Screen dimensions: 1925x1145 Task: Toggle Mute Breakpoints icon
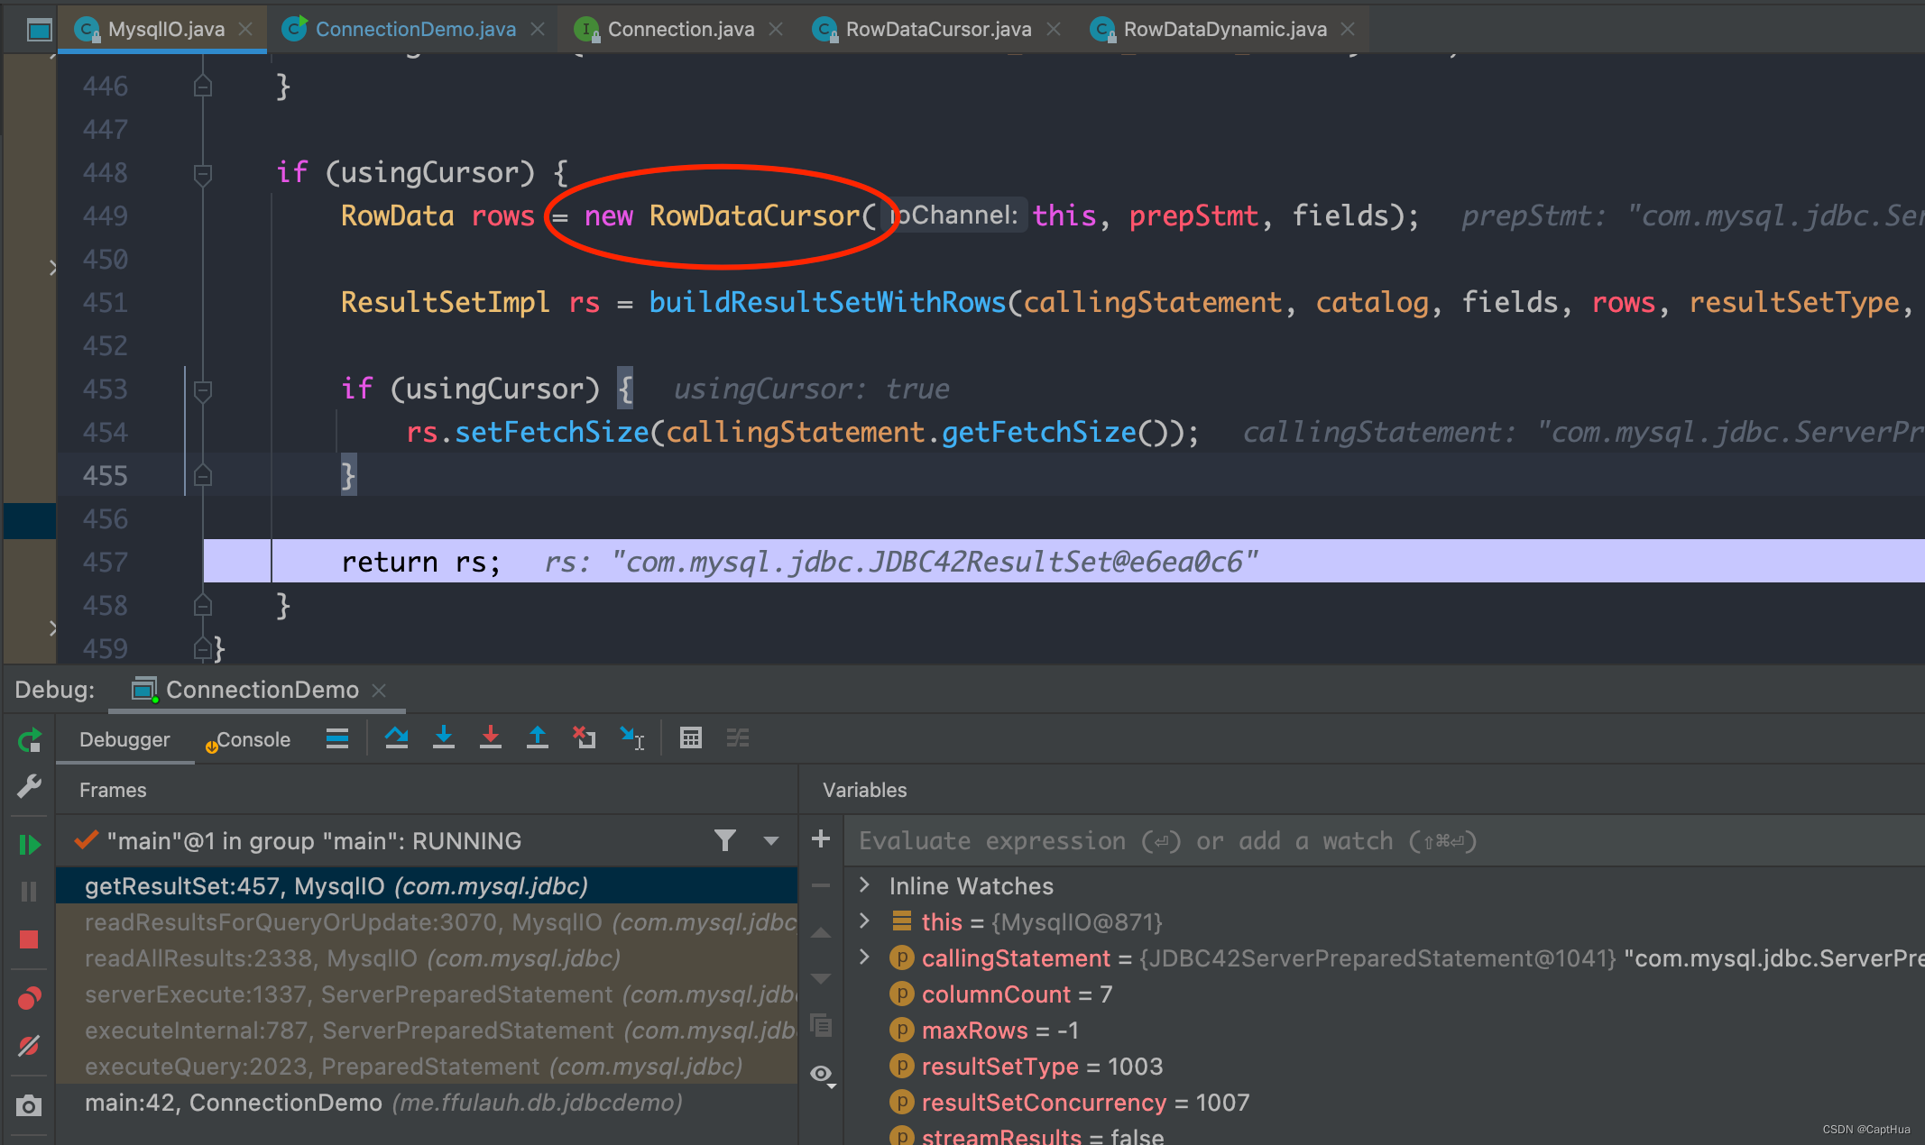point(29,1046)
